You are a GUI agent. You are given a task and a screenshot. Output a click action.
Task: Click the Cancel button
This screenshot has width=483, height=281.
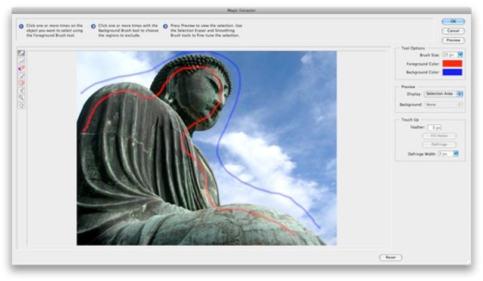453,31
